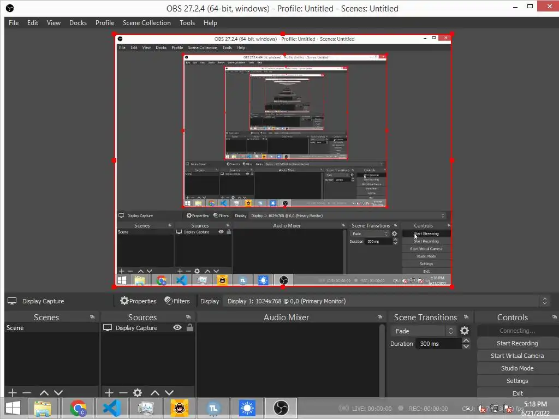Click the Exit button in Controls
Screen dimensions: 559x419
[517, 393]
